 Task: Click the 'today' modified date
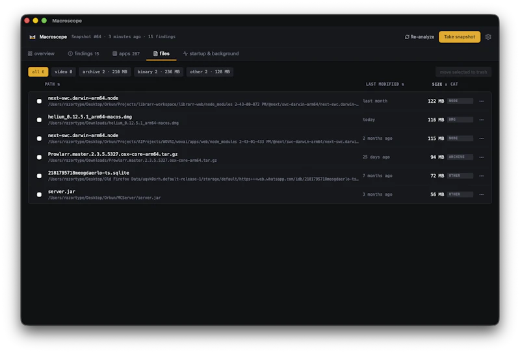coord(369,120)
